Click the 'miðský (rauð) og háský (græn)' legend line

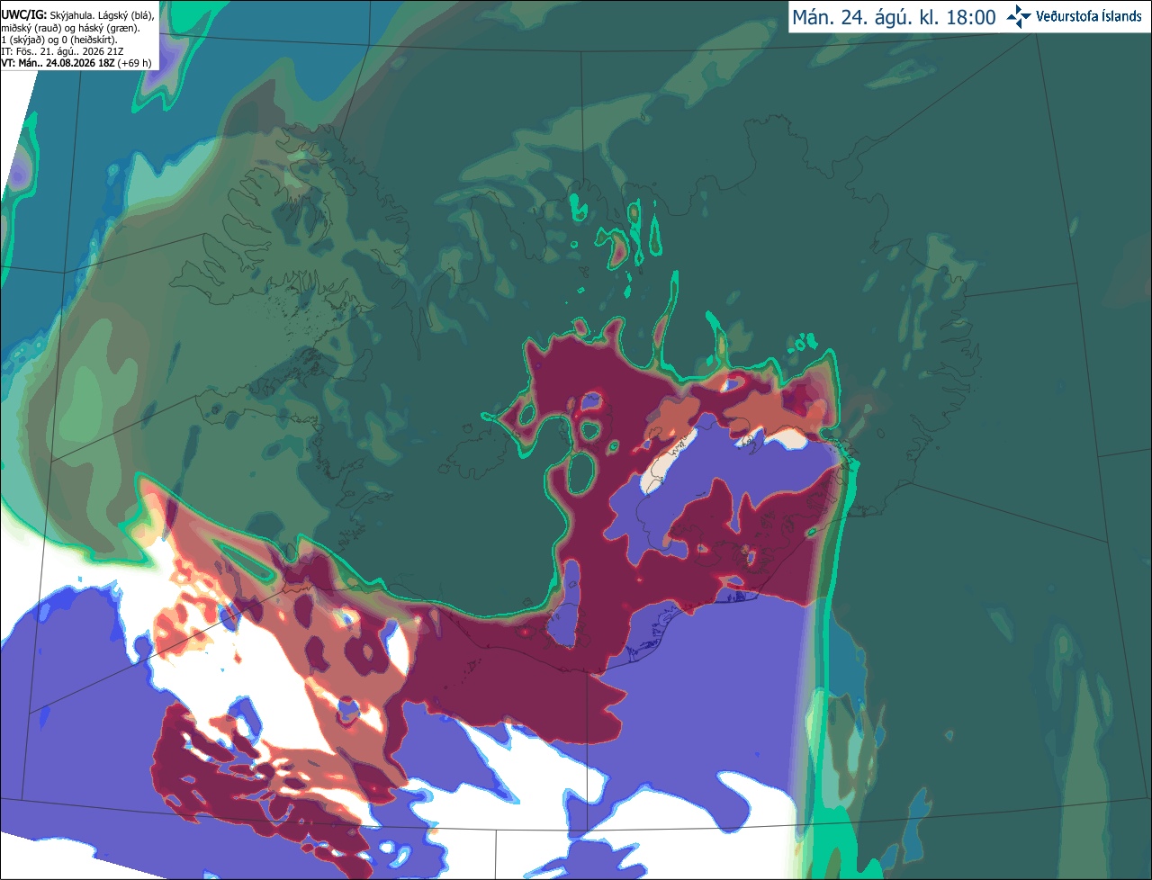70,28
